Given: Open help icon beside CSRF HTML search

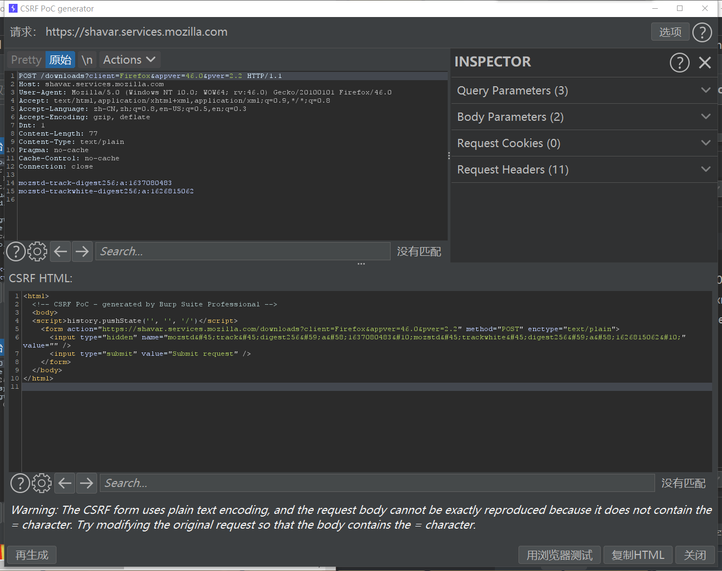Looking at the screenshot, I should [x=20, y=483].
